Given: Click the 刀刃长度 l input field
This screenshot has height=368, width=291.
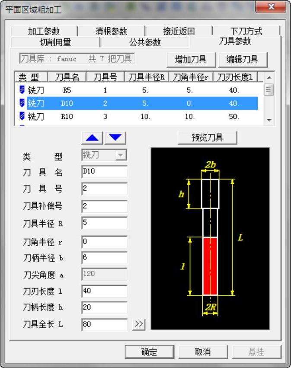Looking at the screenshot, I should point(104,291).
